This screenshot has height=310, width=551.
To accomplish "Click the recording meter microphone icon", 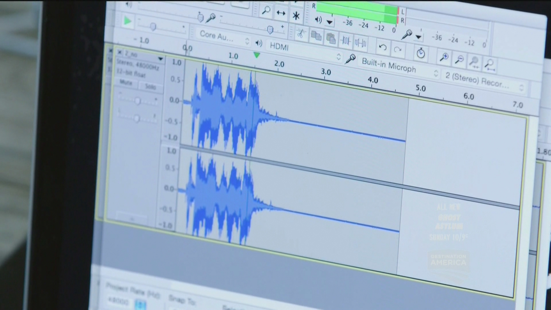I will 407,35.
